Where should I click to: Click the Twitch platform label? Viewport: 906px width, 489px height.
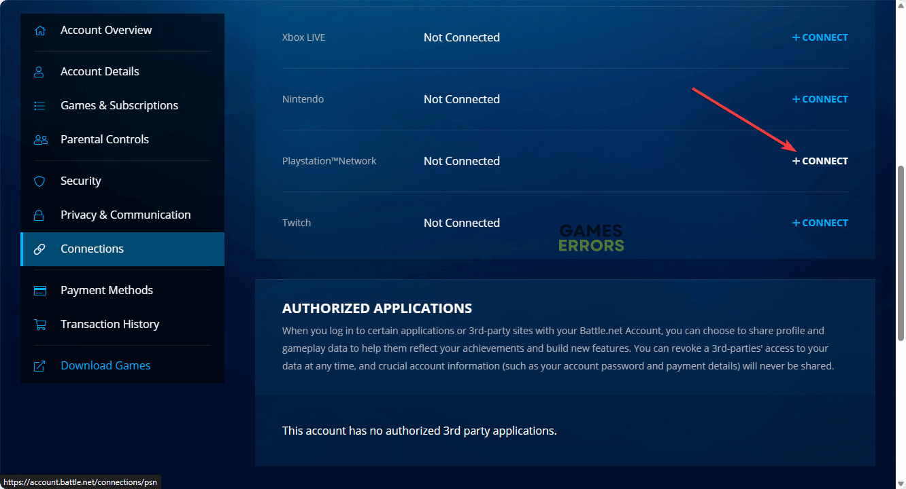click(297, 223)
